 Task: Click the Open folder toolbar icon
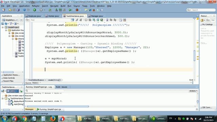[x=10, y=10]
